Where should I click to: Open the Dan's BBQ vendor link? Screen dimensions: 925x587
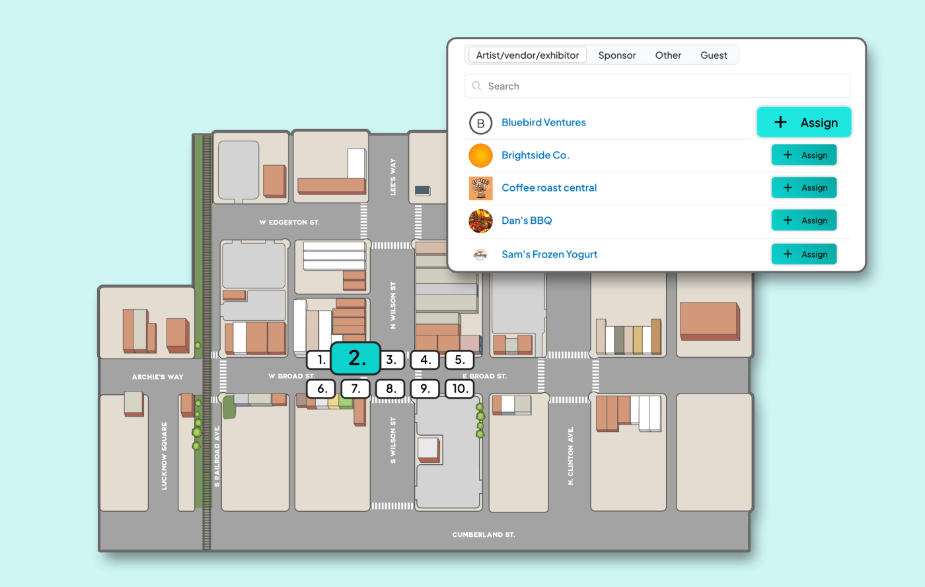527,221
